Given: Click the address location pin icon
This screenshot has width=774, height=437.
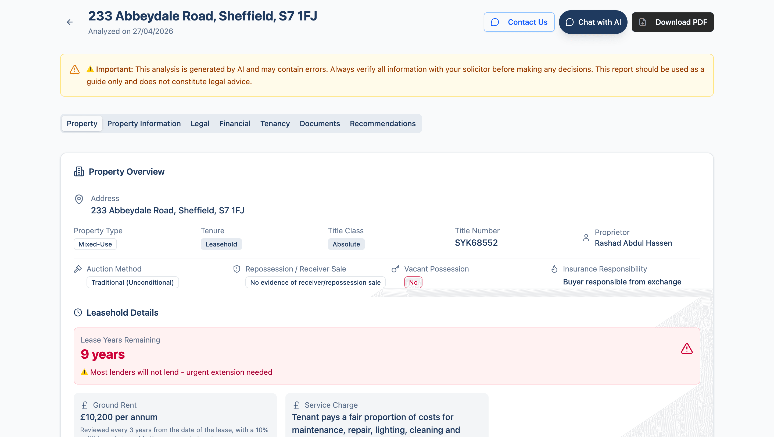Looking at the screenshot, I should pos(79,199).
